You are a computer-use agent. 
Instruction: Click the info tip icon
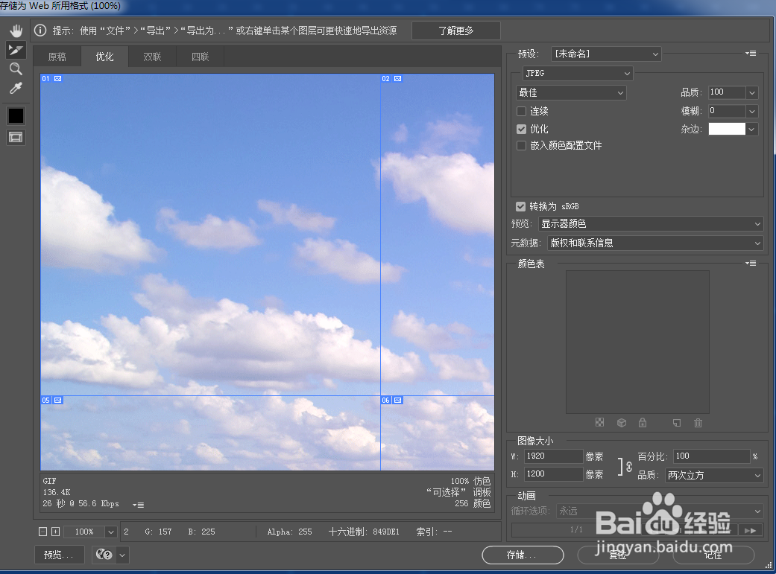click(40, 31)
